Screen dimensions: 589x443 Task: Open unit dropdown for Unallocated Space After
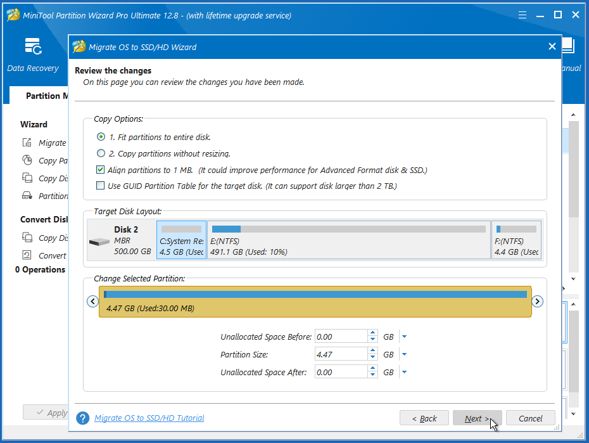pyautogui.click(x=404, y=372)
